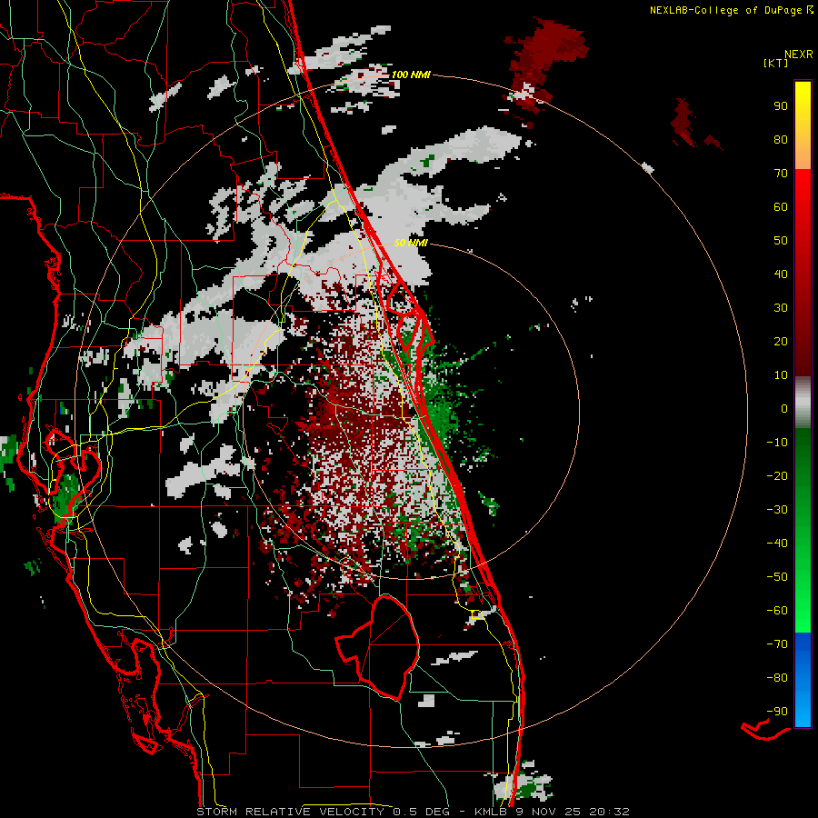This screenshot has height=818, width=818.
Task: Click the -30 value on the velocity scale
Action: [777, 510]
